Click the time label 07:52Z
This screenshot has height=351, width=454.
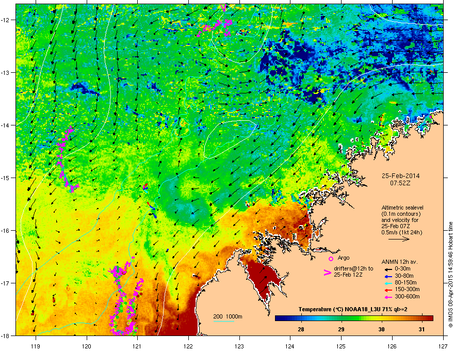[400, 183]
